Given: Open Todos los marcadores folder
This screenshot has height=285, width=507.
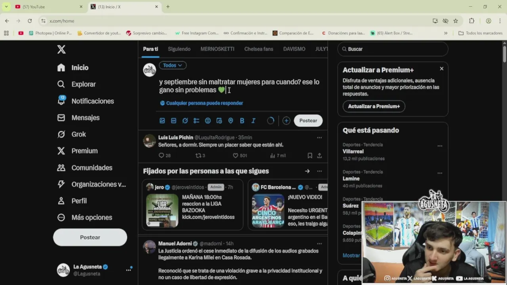Looking at the screenshot, I should pos(480,33).
